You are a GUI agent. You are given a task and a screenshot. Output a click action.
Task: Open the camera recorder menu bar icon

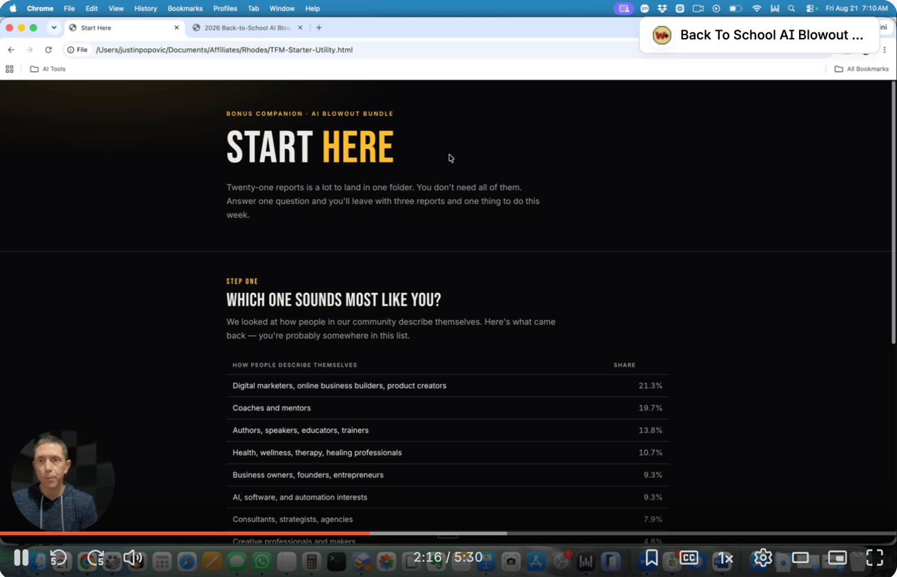coord(698,8)
